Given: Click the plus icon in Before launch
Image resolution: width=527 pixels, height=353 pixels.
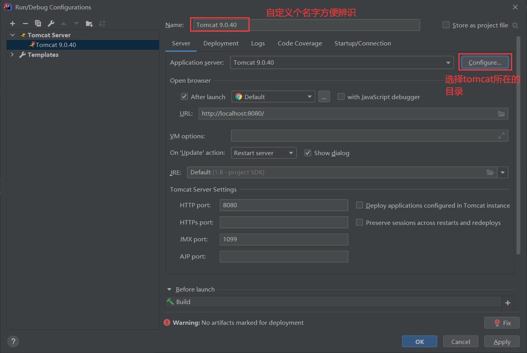Looking at the screenshot, I should (507, 303).
